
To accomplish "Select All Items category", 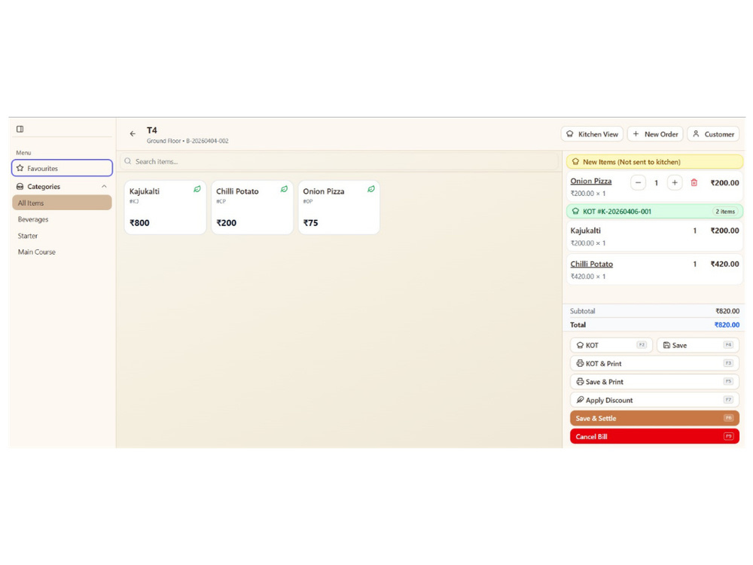I will tap(62, 203).
